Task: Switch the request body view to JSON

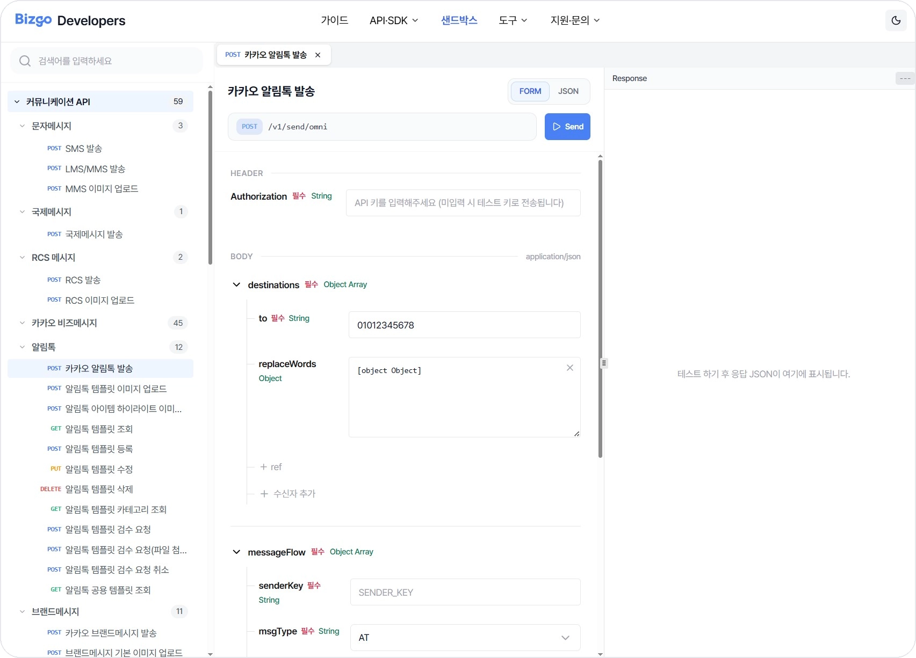Action: [568, 91]
